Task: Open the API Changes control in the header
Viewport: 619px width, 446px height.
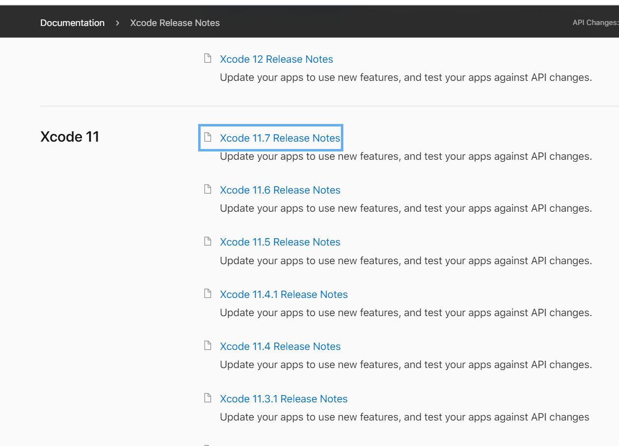Action: pyautogui.click(x=595, y=23)
